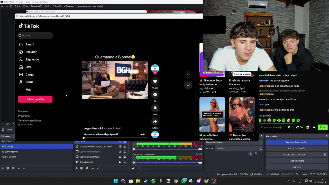Delete the scene transition
The height and width of the screenshot is (185, 329).
click(x=256, y=154)
